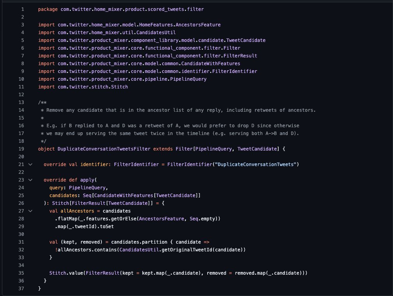Screen dimensions: 393x296
Task: Click the package keyword on line 1
Action: [48, 9]
